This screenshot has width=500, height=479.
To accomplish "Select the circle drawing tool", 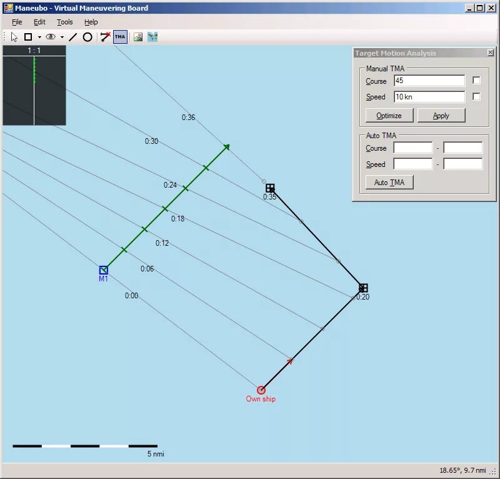I will point(87,37).
